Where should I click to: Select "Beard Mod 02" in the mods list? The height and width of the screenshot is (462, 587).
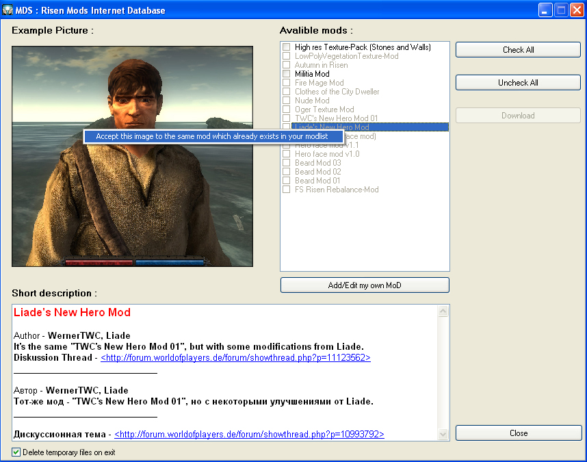[x=318, y=172]
